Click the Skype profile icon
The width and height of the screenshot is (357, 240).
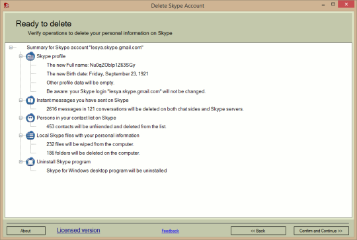click(x=30, y=56)
